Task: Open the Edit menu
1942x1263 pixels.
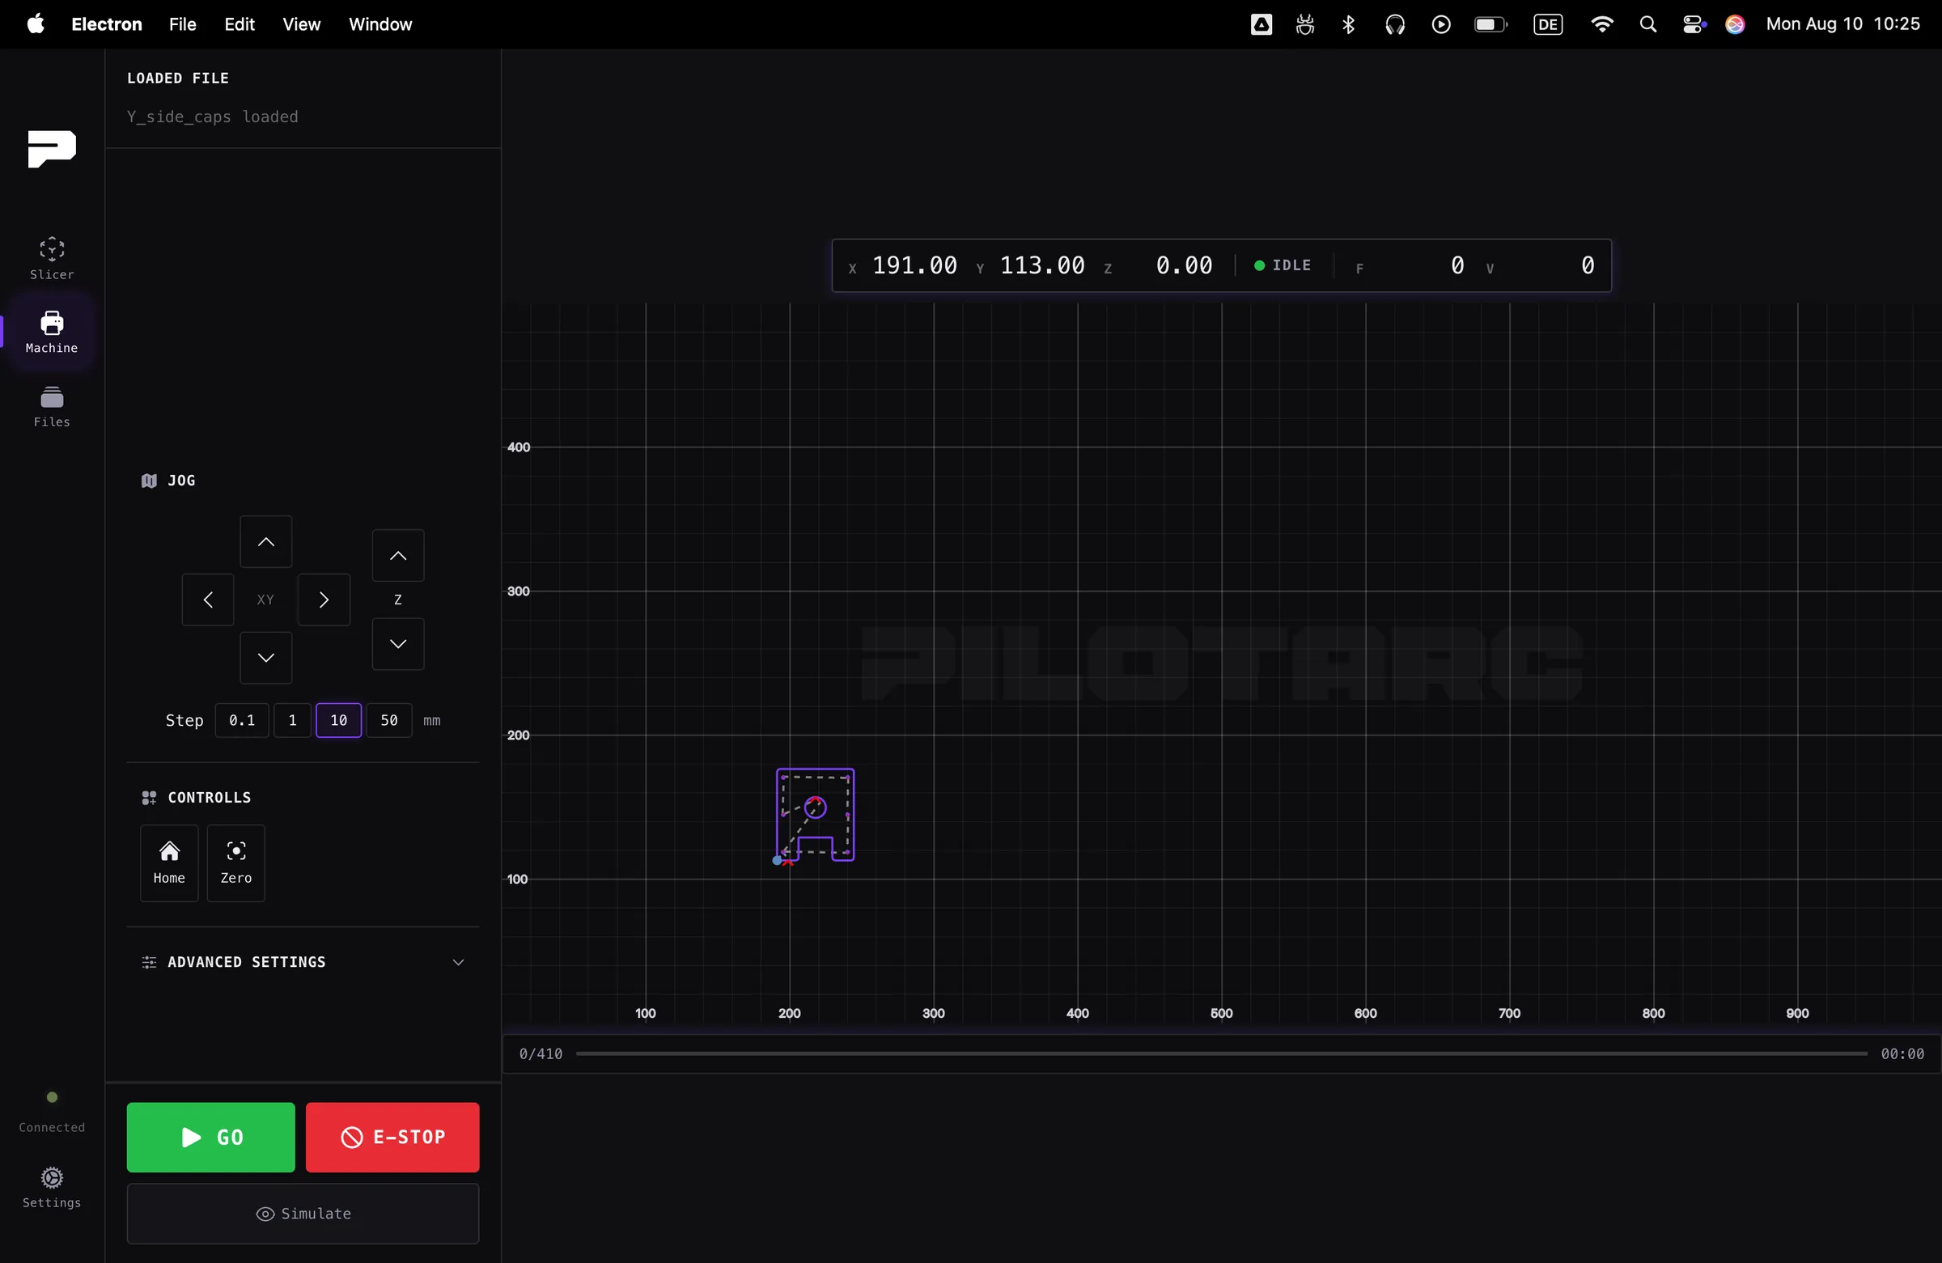Action: 239,24
